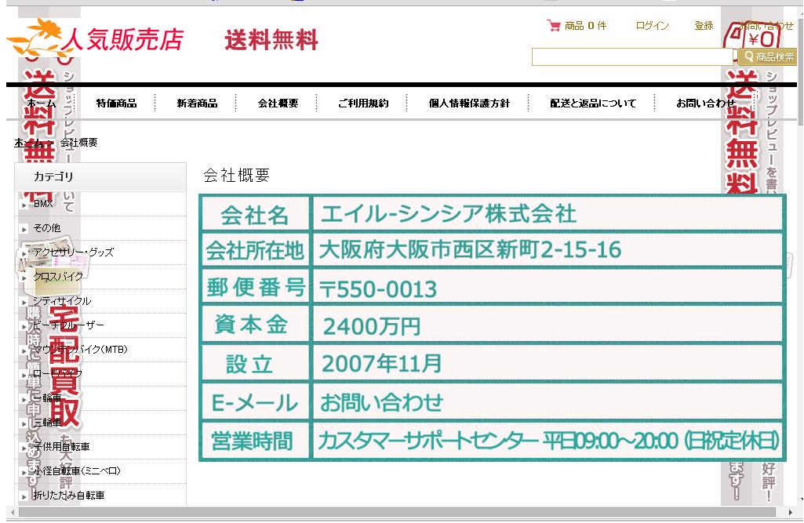
Task: Select the その他 category
Action: (x=46, y=227)
